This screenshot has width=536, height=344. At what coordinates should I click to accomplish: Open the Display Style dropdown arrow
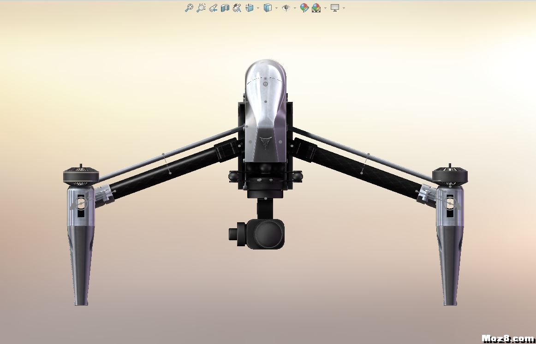click(x=276, y=8)
